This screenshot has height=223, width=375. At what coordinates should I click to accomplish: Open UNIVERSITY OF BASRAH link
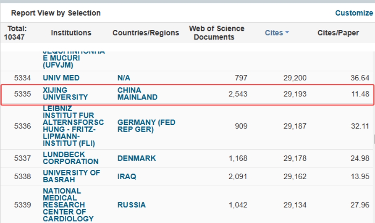tap(71, 176)
